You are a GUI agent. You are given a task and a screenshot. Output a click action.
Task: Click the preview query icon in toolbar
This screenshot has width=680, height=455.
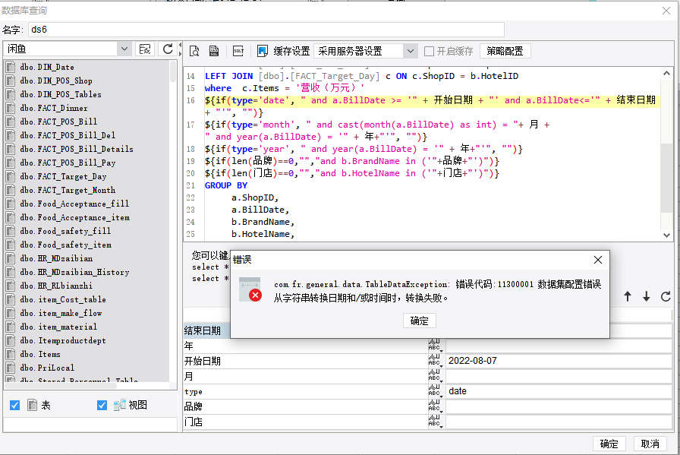coord(194,52)
